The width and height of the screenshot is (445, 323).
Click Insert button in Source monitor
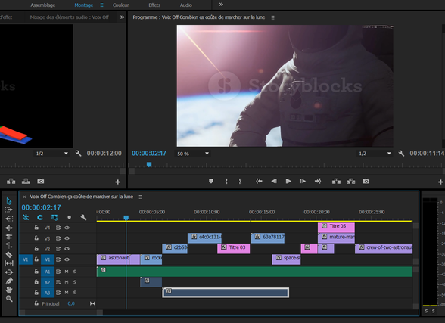[11, 182]
